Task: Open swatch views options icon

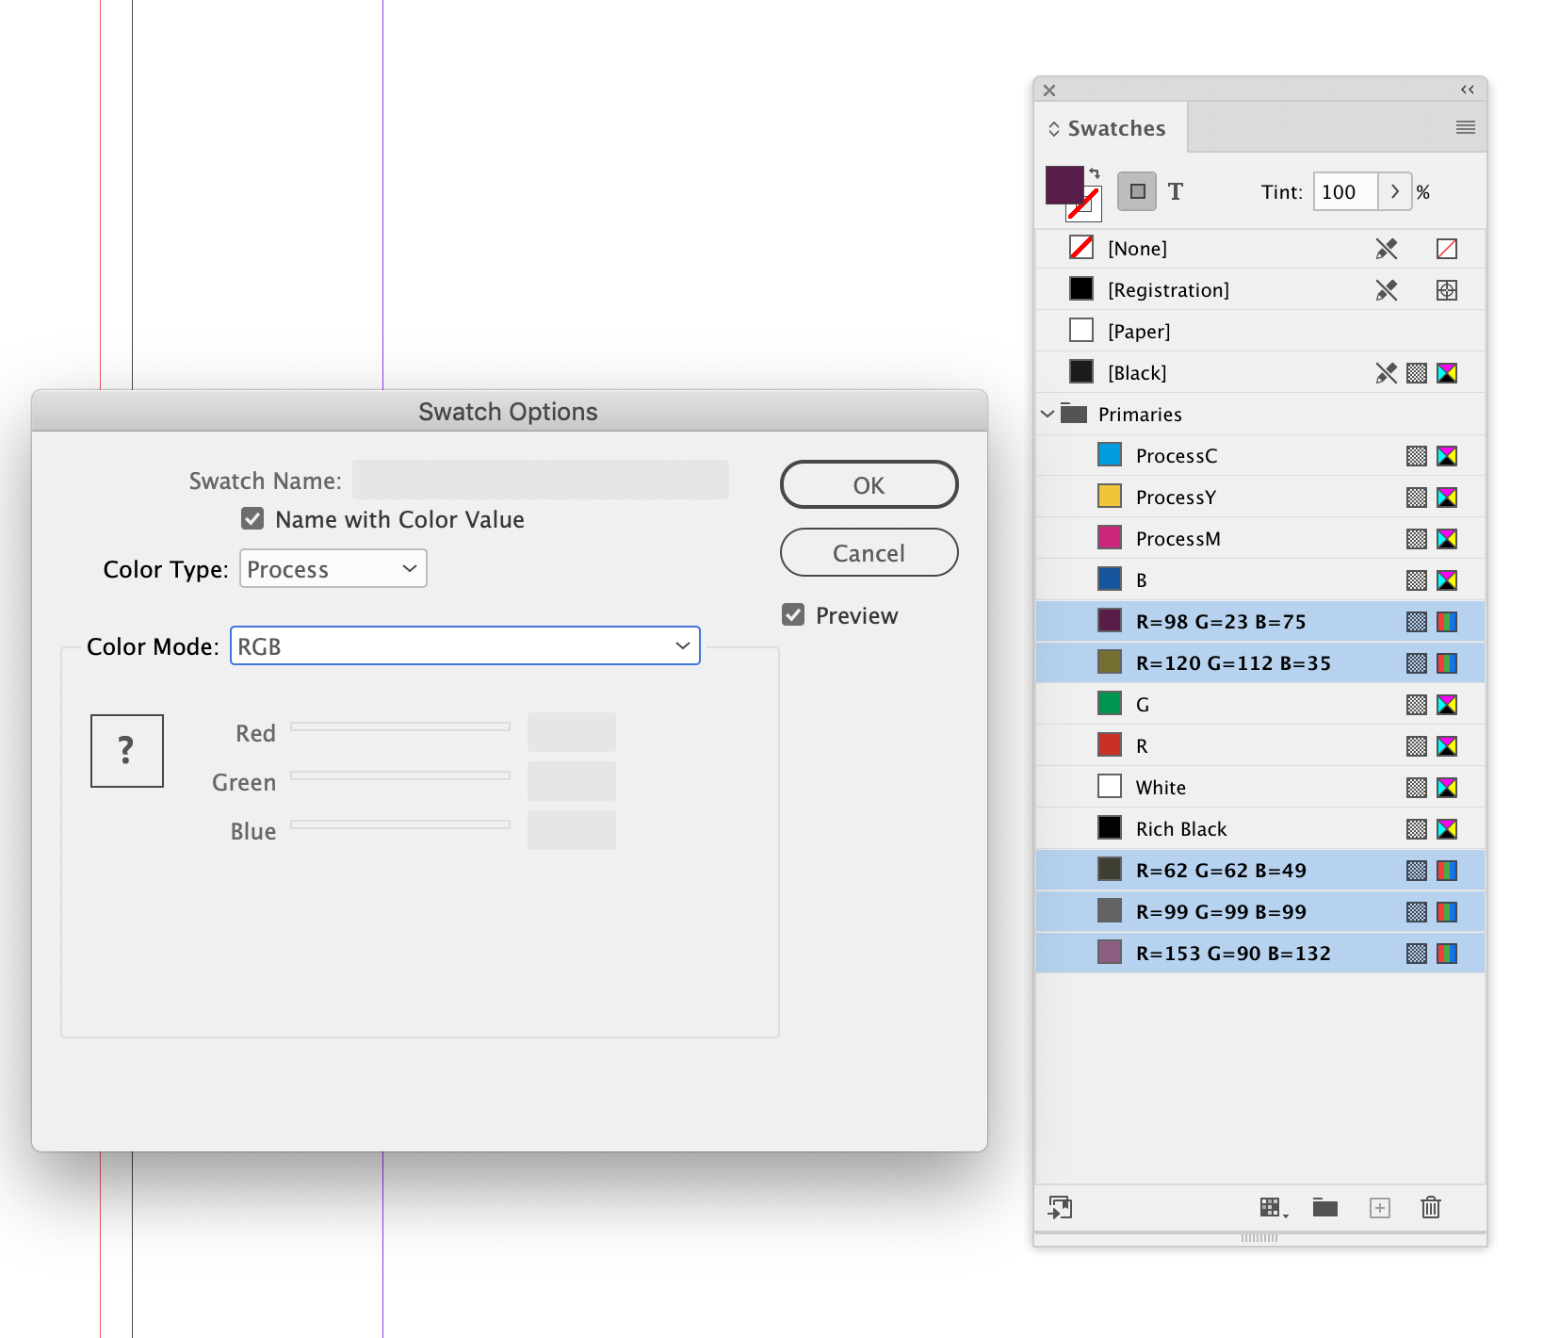Action: point(1272,1207)
